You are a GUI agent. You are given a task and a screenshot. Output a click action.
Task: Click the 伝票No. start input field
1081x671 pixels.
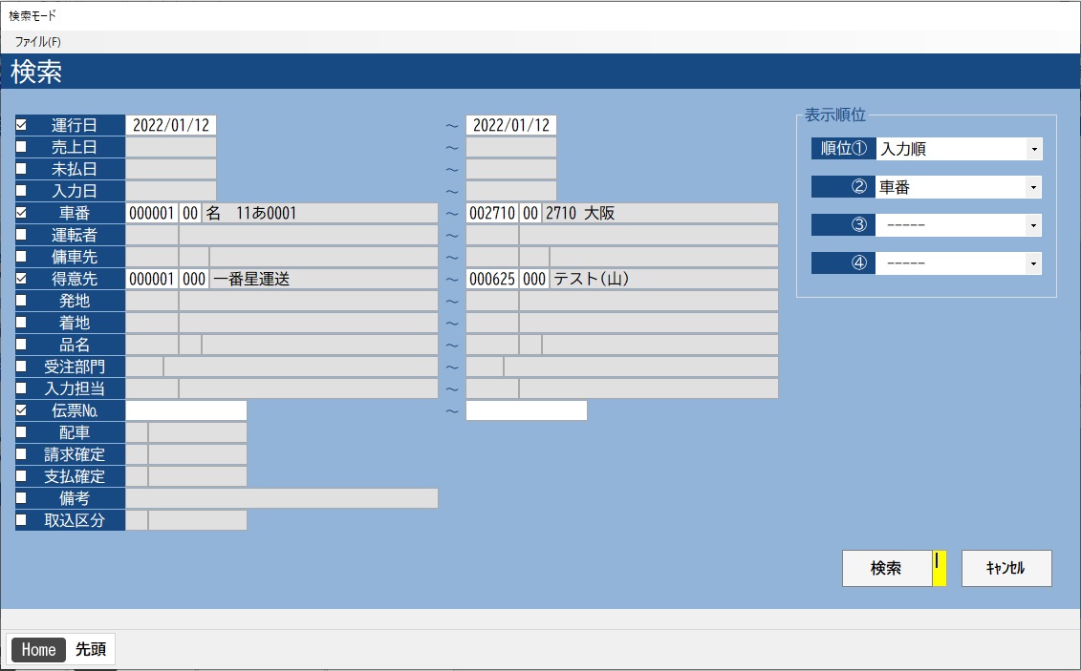pos(186,410)
